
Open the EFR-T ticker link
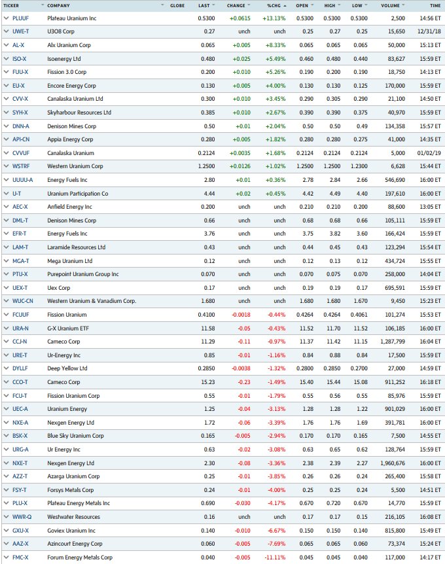(20, 234)
